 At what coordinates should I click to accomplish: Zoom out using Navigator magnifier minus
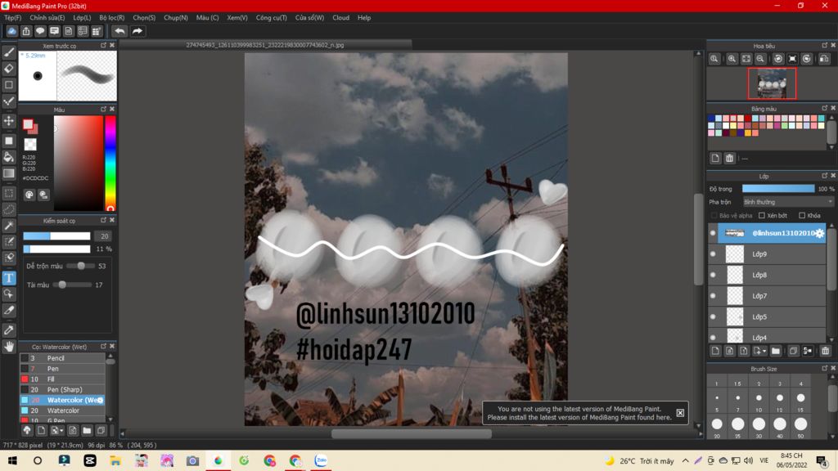point(760,59)
